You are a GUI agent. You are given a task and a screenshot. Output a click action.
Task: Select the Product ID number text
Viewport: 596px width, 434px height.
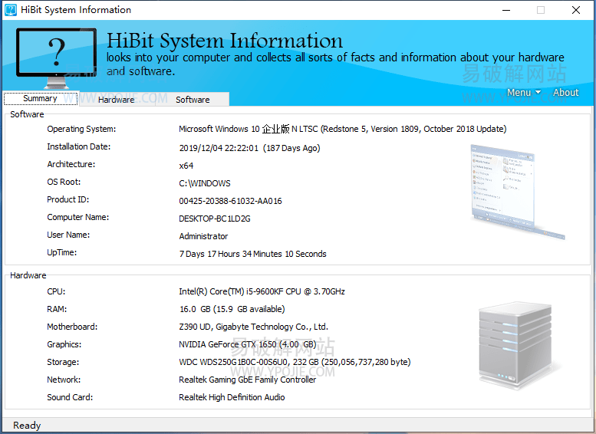[230, 201]
